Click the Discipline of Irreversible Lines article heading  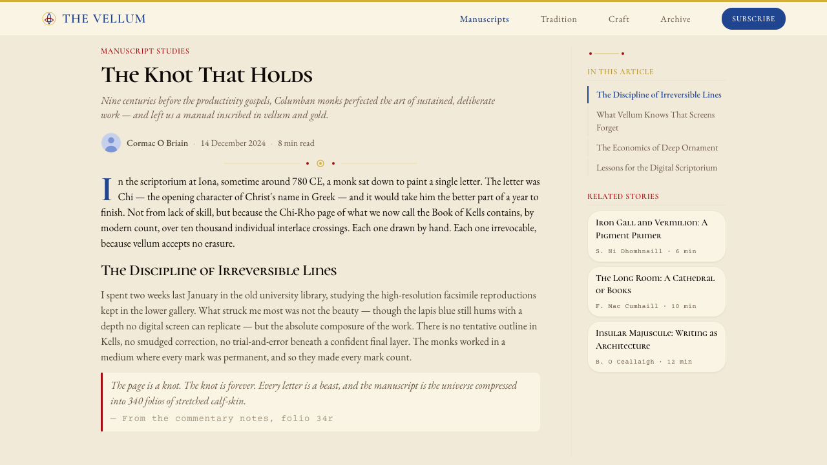[x=218, y=270]
